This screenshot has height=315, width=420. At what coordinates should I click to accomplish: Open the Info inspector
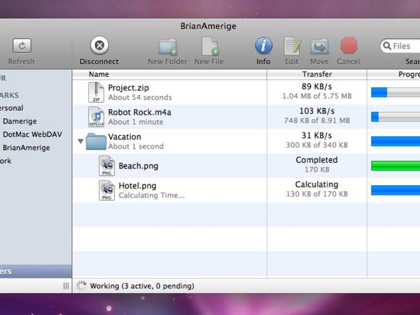point(263,46)
